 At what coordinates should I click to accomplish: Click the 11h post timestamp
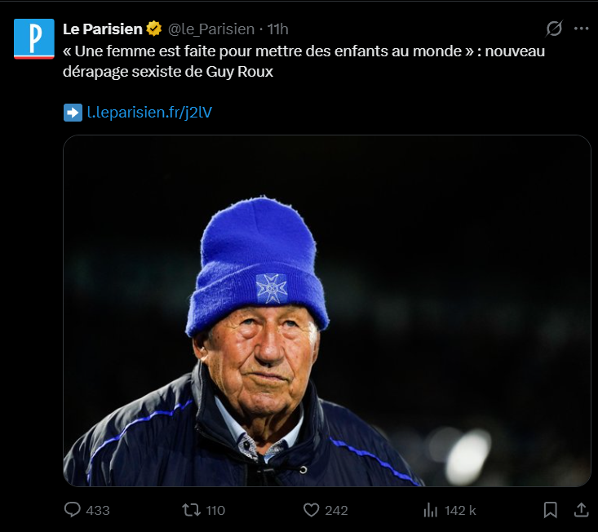(x=278, y=29)
